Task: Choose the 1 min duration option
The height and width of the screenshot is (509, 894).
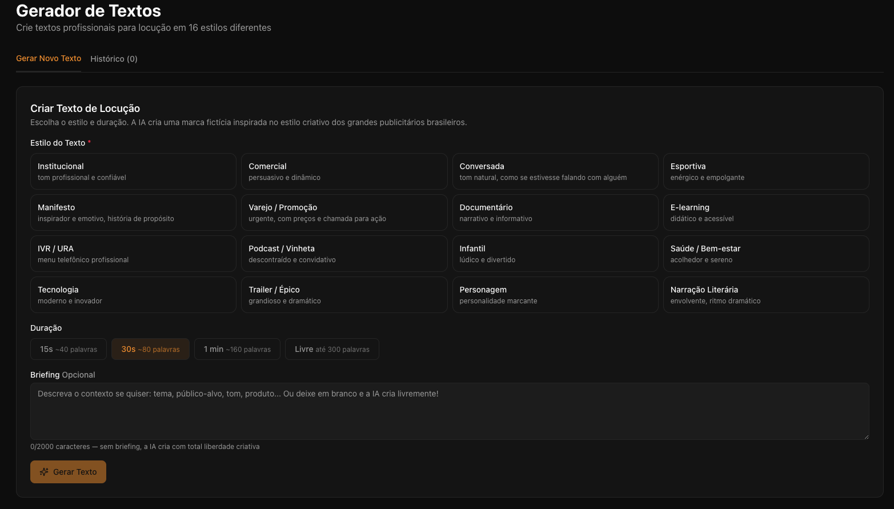Action: [237, 349]
